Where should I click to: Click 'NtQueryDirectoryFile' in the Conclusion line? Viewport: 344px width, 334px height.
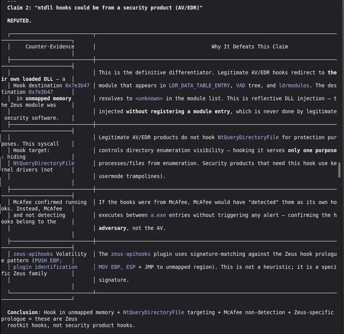tap(153, 312)
